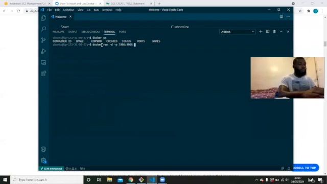The width and height of the screenshot is (327, 184).
Task: Switch to the Output panel tab
Action: click(73, 32)
